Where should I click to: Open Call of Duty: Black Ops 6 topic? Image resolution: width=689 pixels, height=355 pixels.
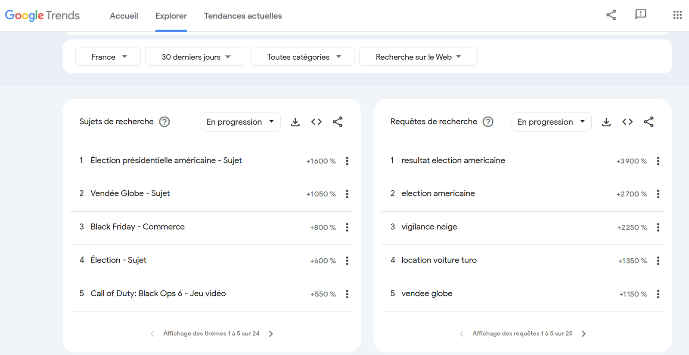(x=158, y=293)
